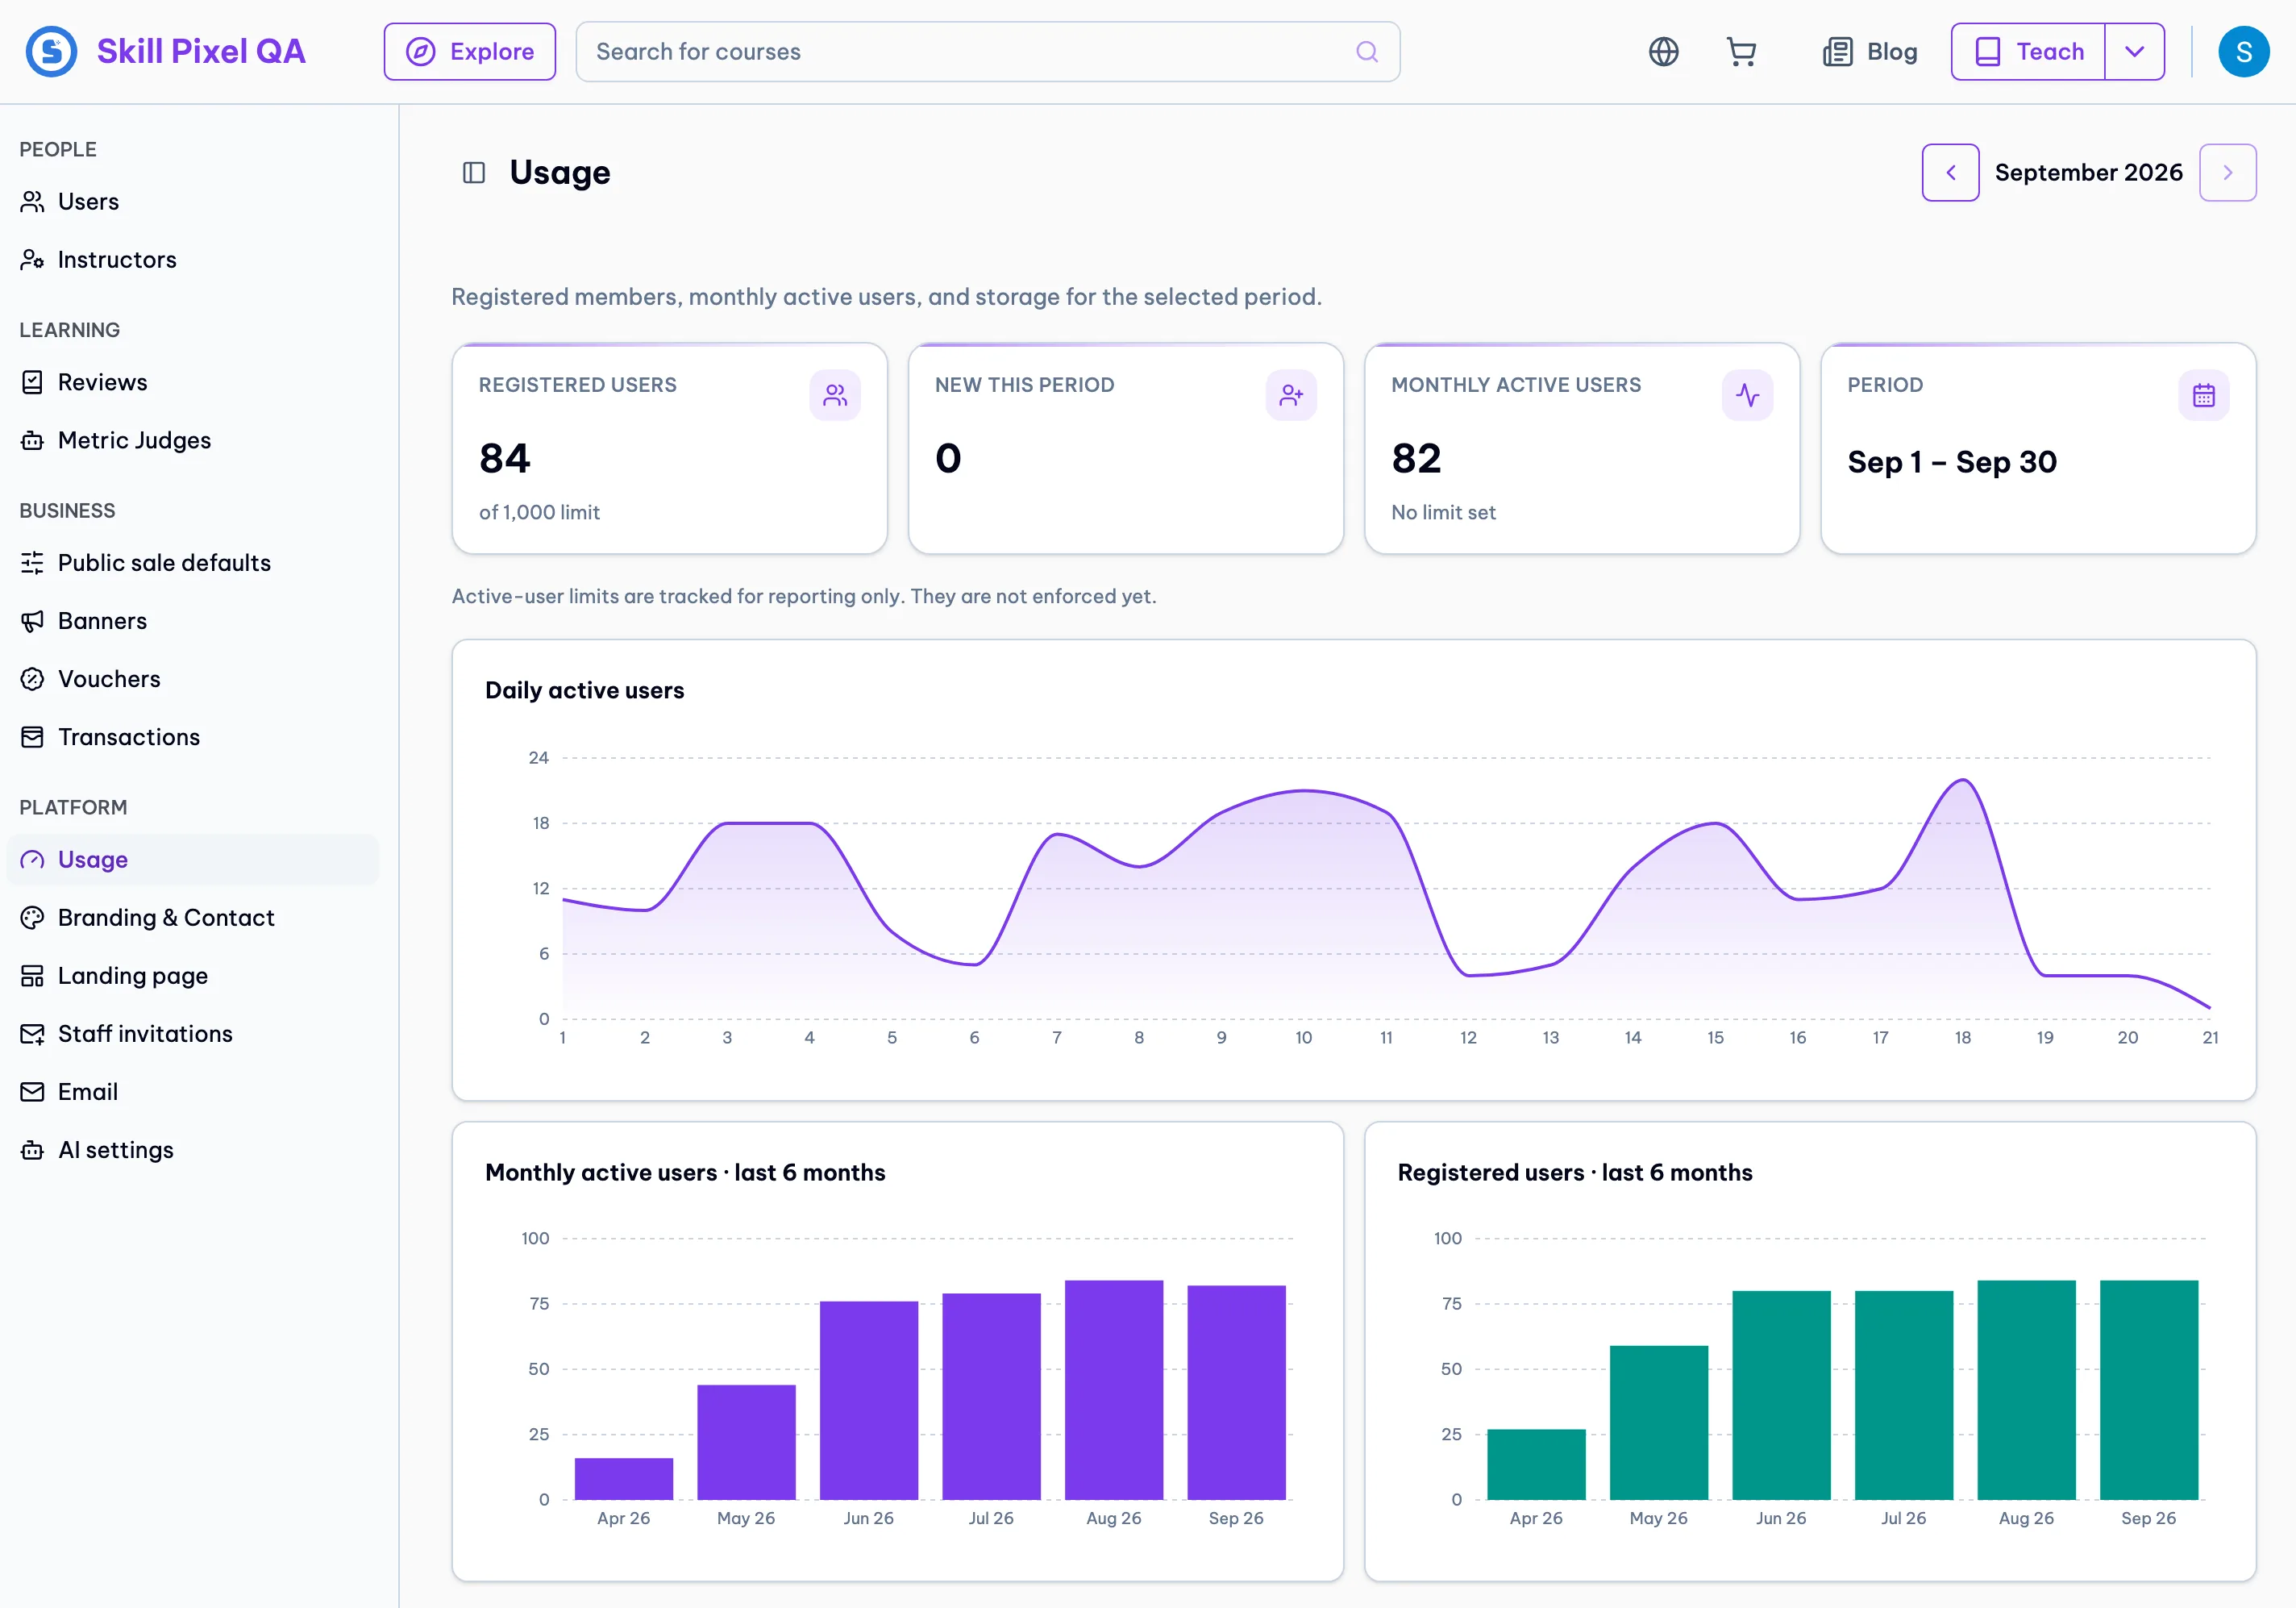The width and height of the screenshot is (2296, 1608).
Task: Click the Sep 26 monthly active users bar
Action: (x=1236, y=1392)
